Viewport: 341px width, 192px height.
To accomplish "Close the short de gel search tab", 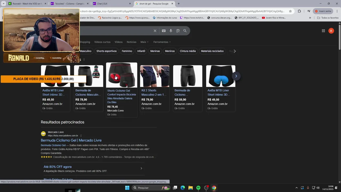I will [172, 4].
